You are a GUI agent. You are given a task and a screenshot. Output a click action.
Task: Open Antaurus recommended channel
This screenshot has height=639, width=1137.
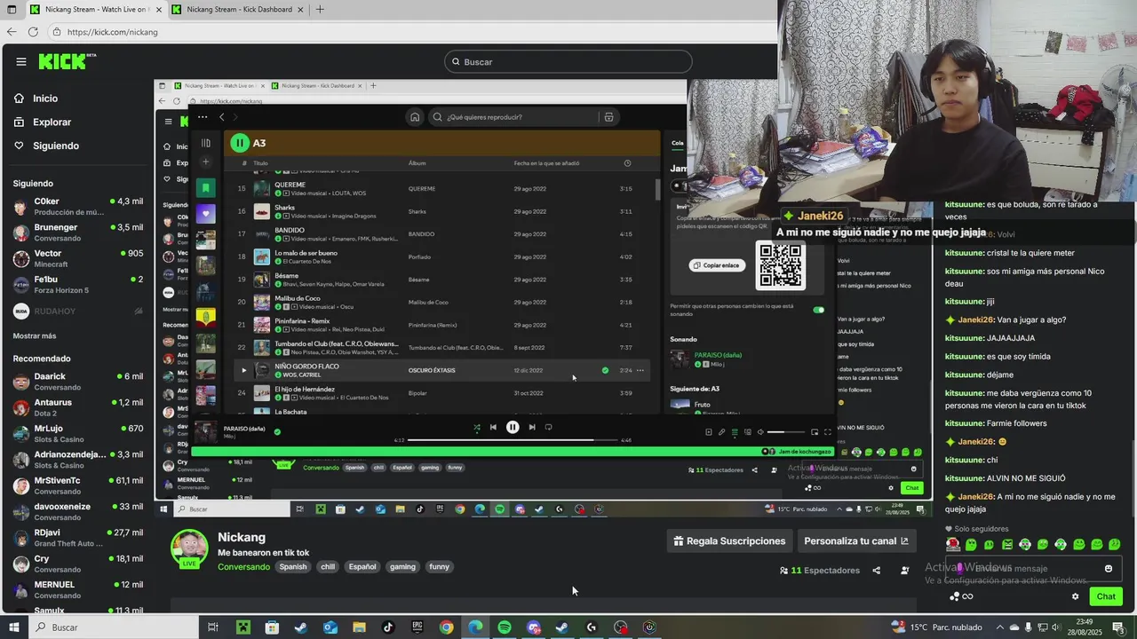click(x=77, y=407)
